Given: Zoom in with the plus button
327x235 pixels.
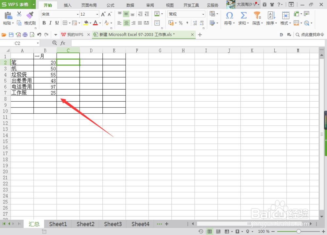Looking at the screenshot, I should click(323, 231).
